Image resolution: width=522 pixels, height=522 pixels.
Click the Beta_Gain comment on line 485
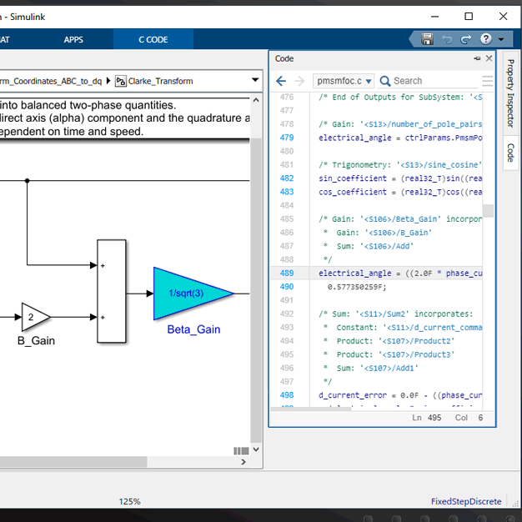pos(400,219)
